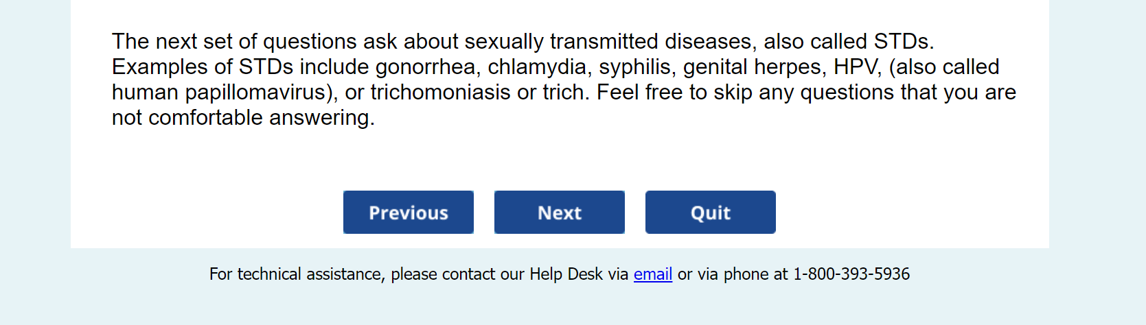The image size is (1146, 325).
Task: Open the Help Desk email link
Action: tap(652, 274)
